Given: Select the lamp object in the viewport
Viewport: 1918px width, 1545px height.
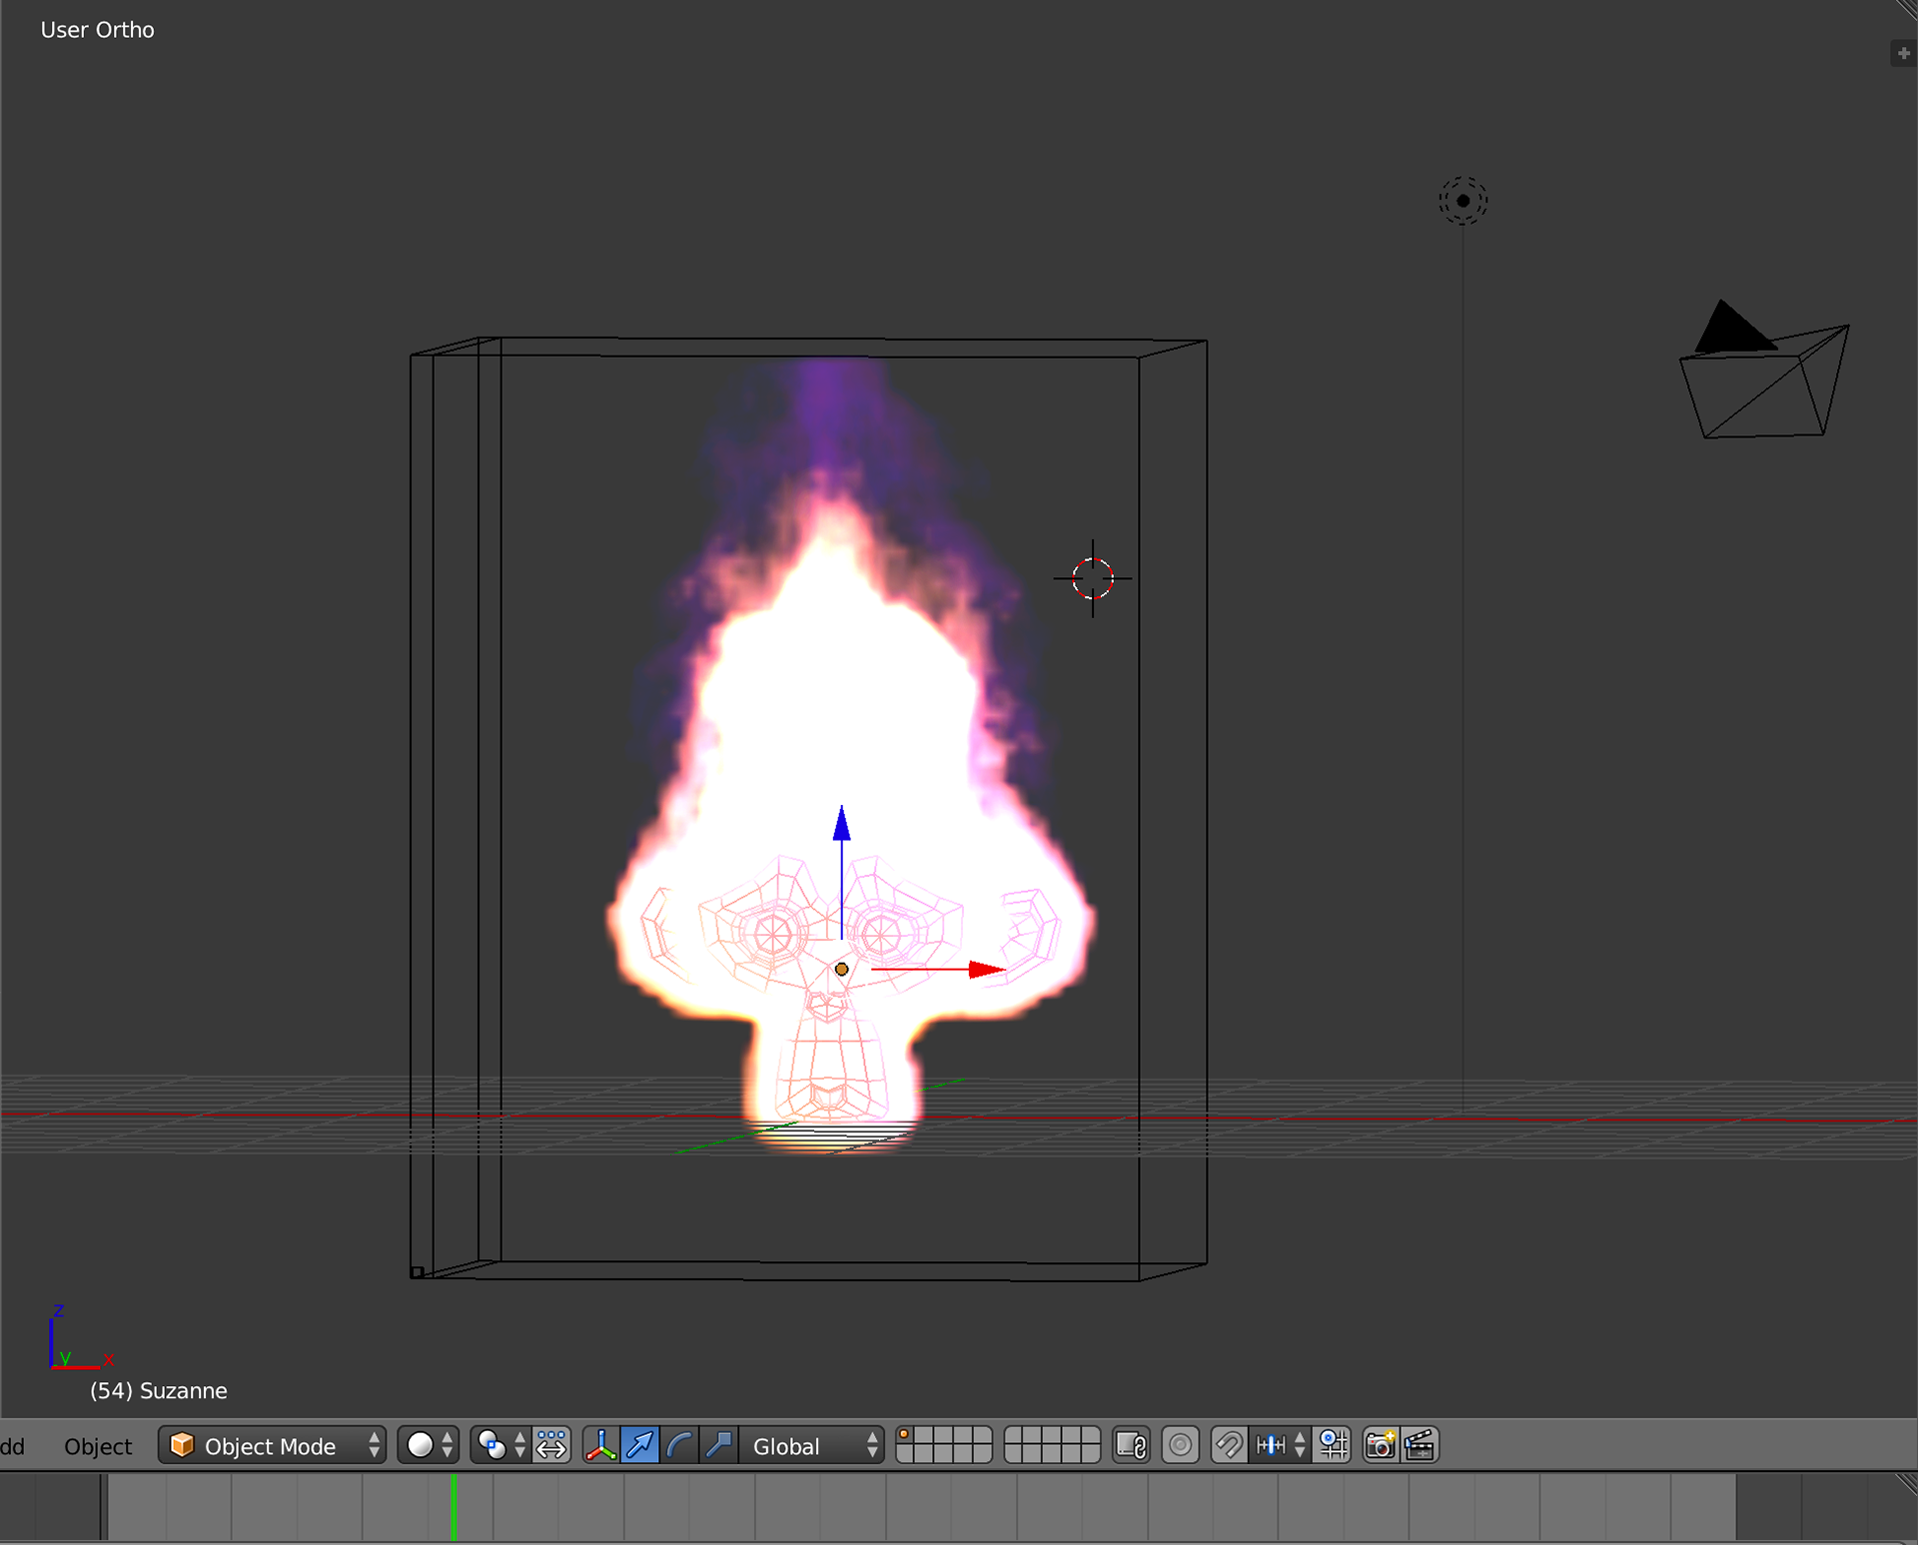Looking at the screenshot, I should tap(1463, 201).
